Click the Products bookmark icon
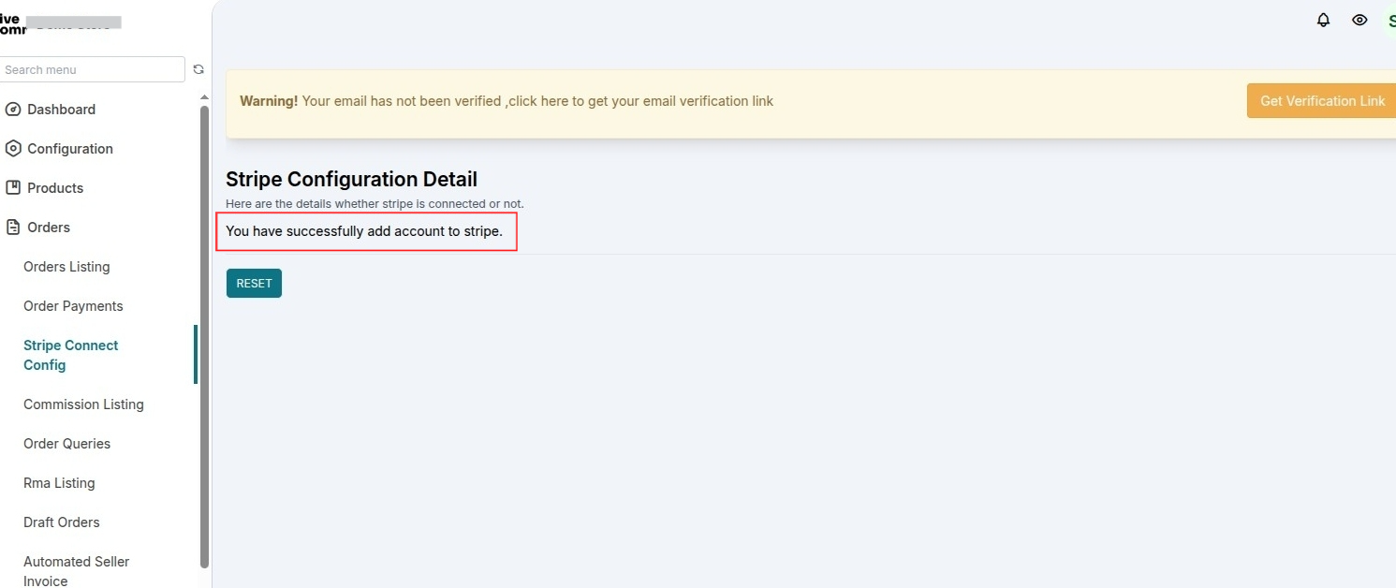Image resolution: width=1396 pixels, height=588 pixels. (x=13, y=188)
